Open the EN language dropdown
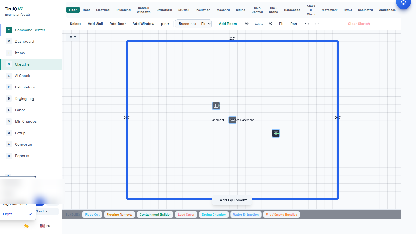The width and height of the screenshot is (416, 234). [x=47, y=226]
